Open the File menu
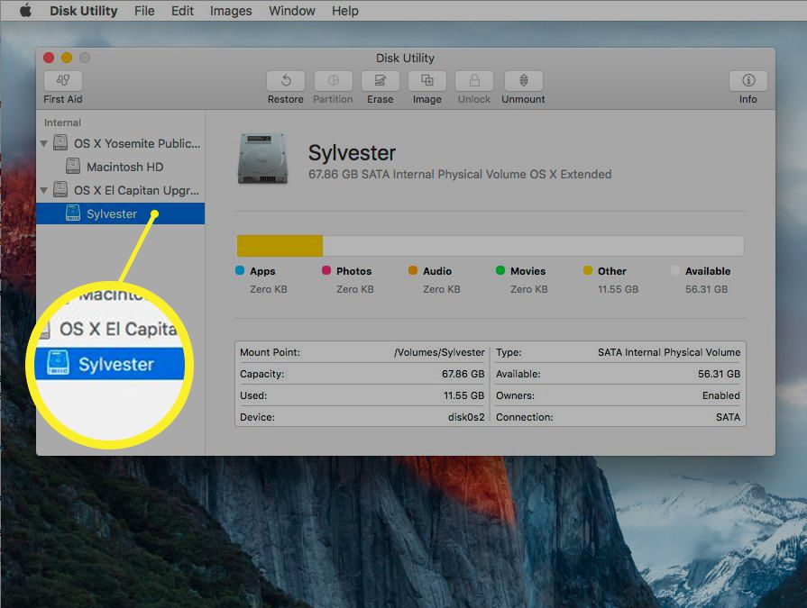The image size is (807, 608). click(144, 11)
